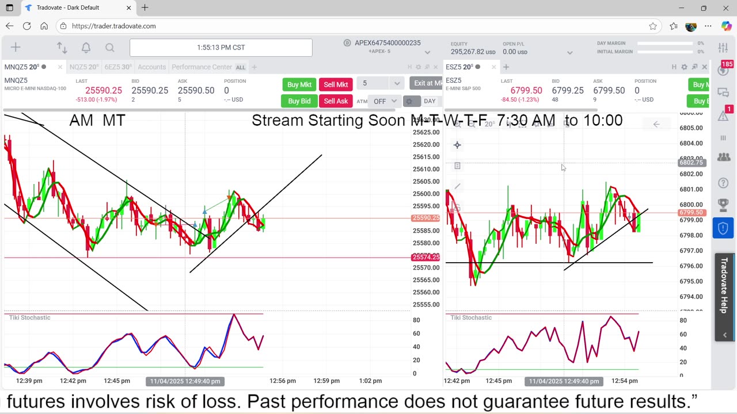This screenshot has width=737, height=414.
Task: Switch to the 6EZ5 30s tab
Action: click(118, 67)
